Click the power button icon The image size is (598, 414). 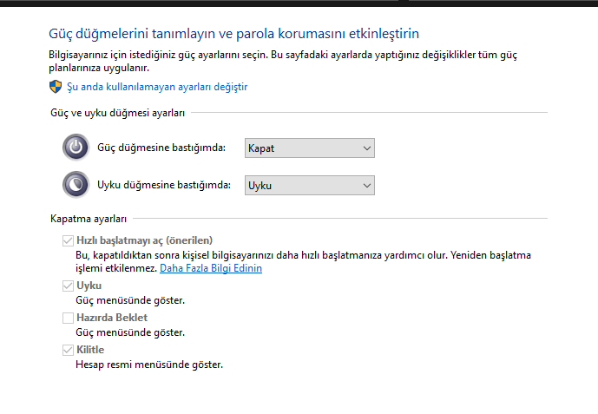(x=76, y=148)
